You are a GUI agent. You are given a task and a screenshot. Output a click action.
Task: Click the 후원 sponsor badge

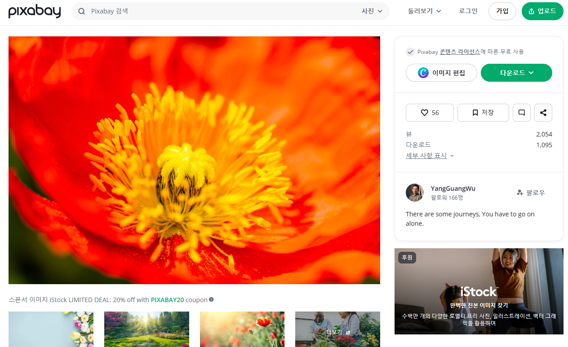point(407,258)
